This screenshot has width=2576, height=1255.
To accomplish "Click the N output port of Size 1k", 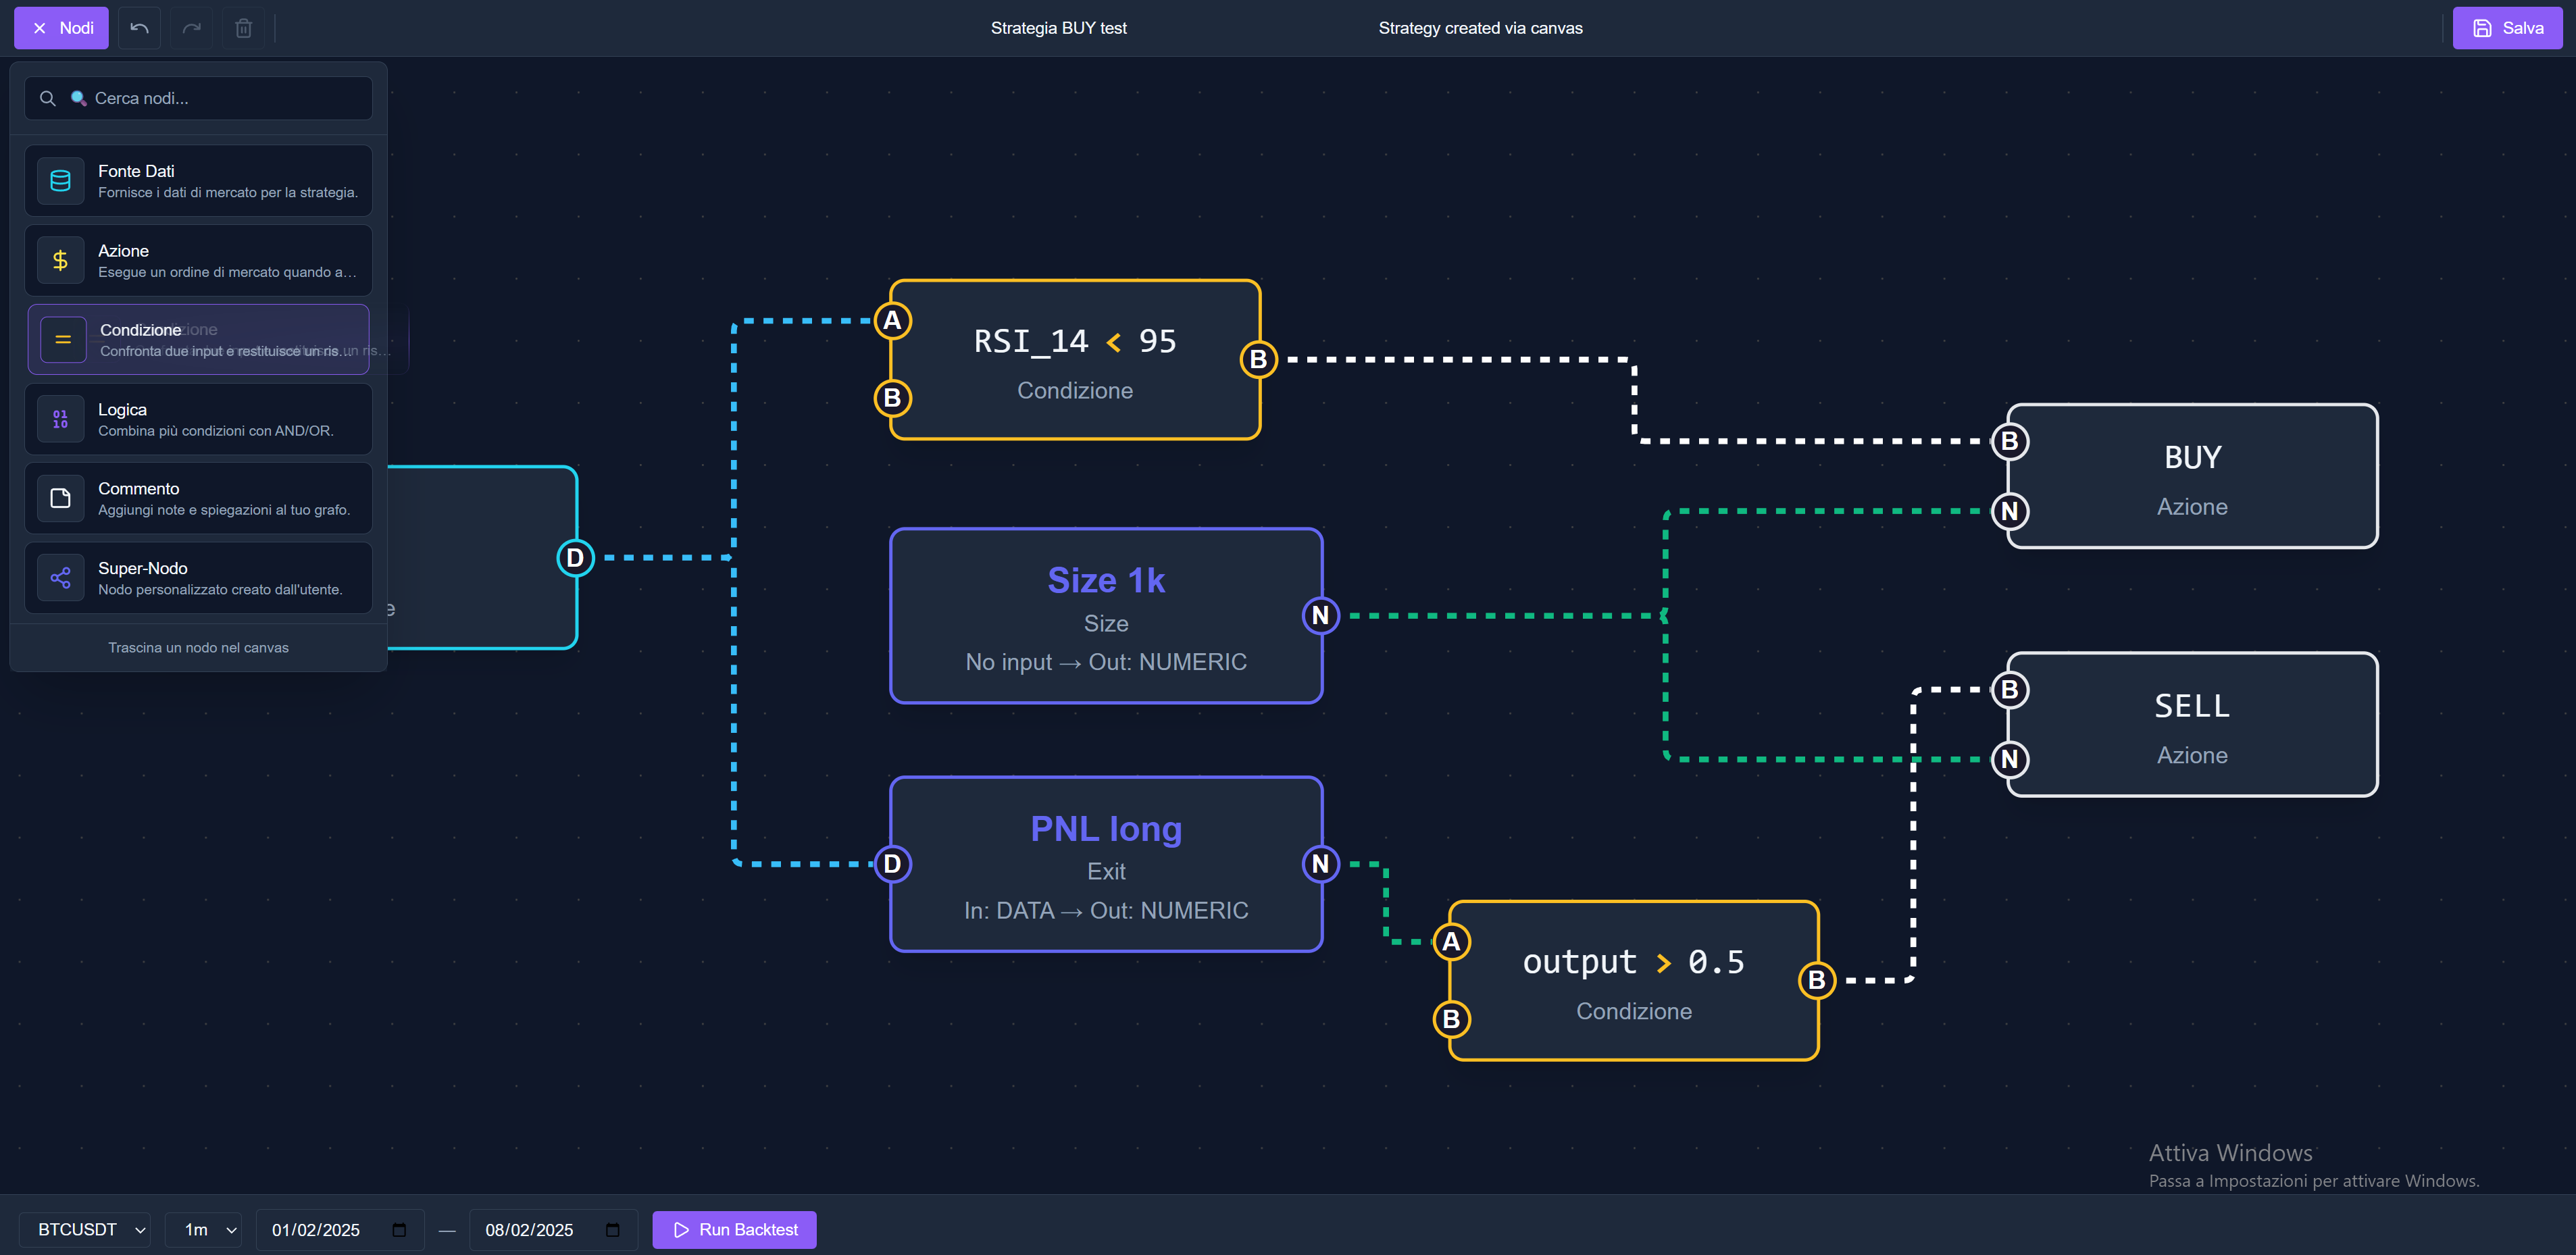I will (x=1320, y=615).
